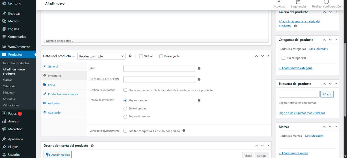Image resolution: width=347 pixels, height=158 pixels.
Task: Collapse the Datos del producto panel triangle
Action: tap(268, 56)
